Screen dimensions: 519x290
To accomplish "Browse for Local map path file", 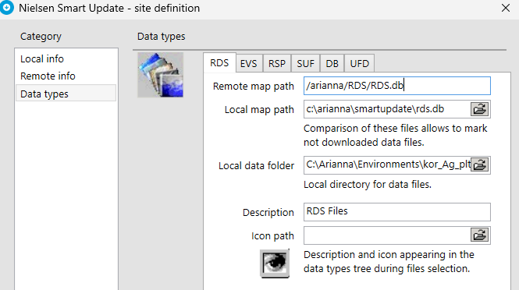I will (x=480, y=109).
